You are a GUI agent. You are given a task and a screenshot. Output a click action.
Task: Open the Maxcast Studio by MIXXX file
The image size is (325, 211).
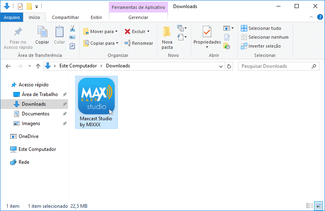click(x=97, y=102)
